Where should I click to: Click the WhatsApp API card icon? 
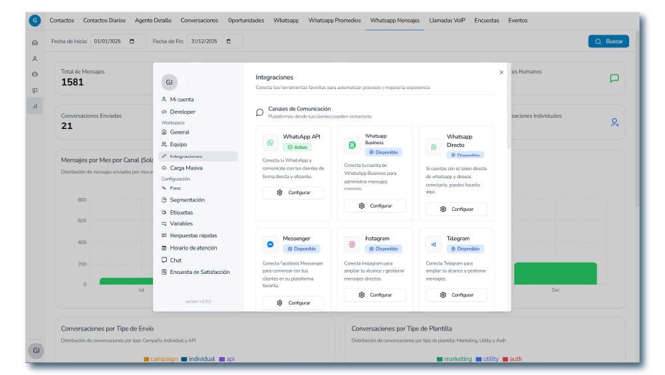[x=270, y=142]
